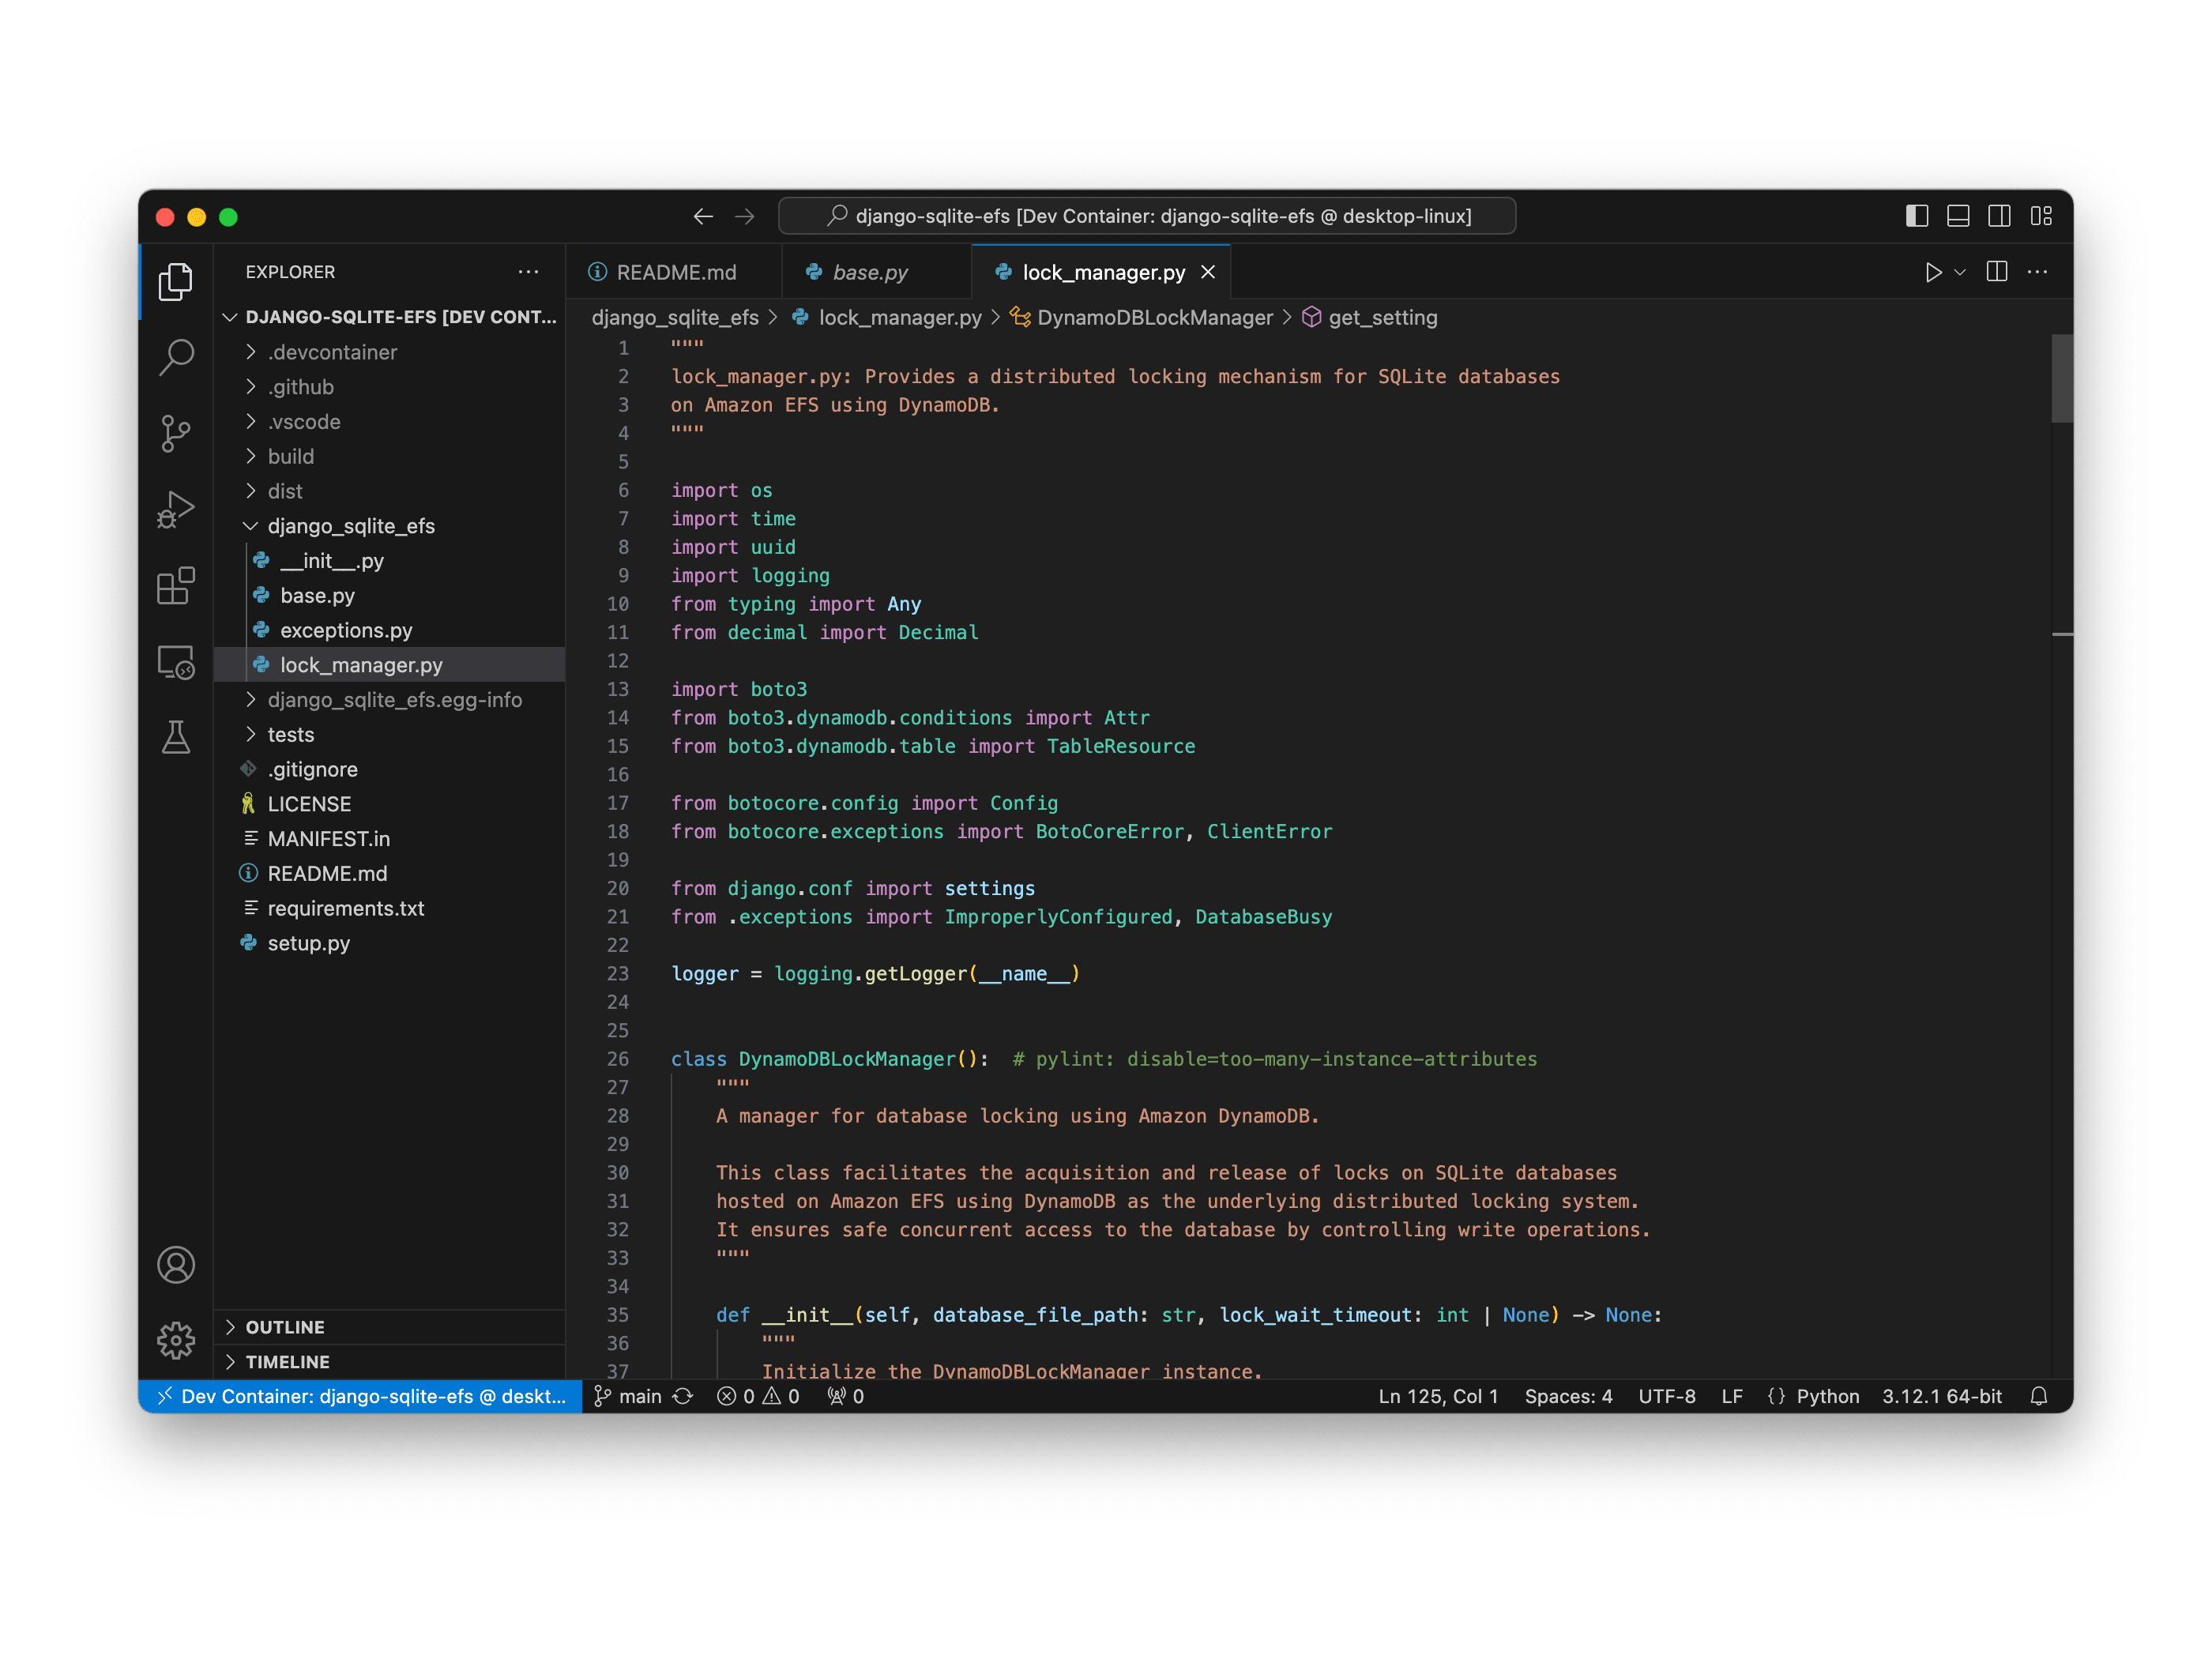This screenshot has width=2212, height=1659.
Task: Open the Manage gear icon
Action: tap(176, 1340)
